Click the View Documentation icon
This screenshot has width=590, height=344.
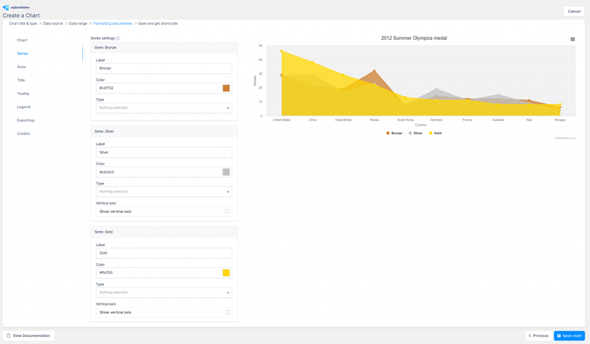pyautogui.click(x=8, y=335)
